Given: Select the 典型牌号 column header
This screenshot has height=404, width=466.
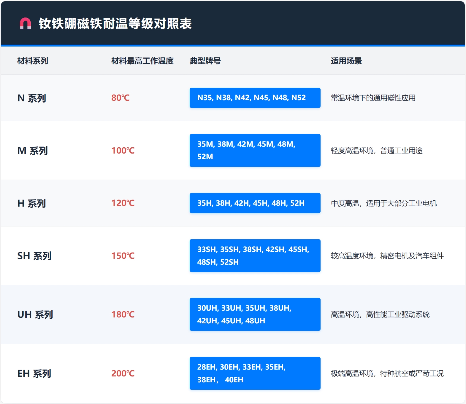Looking at the screenshot, I should coord(205,61).
